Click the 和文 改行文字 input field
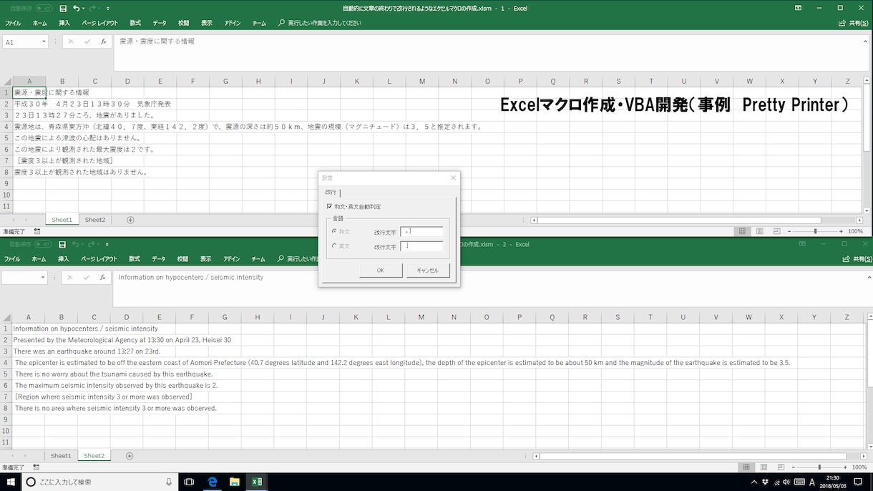873x491 pixels. click(421, 231)
